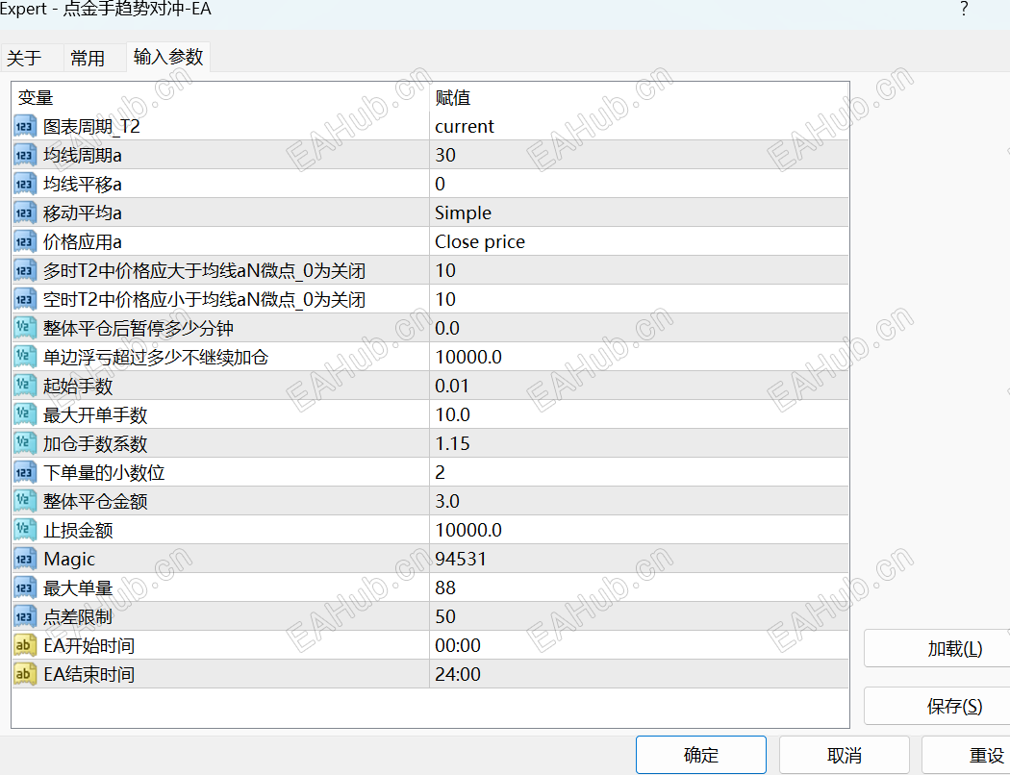1010x775 pixels.
Task: Click the decimal icon beside 起始手数
Action: [25, 386]
